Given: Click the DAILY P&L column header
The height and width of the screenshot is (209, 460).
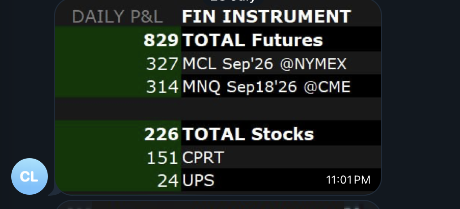Looking at the screenshot, I should click(117, 17).
